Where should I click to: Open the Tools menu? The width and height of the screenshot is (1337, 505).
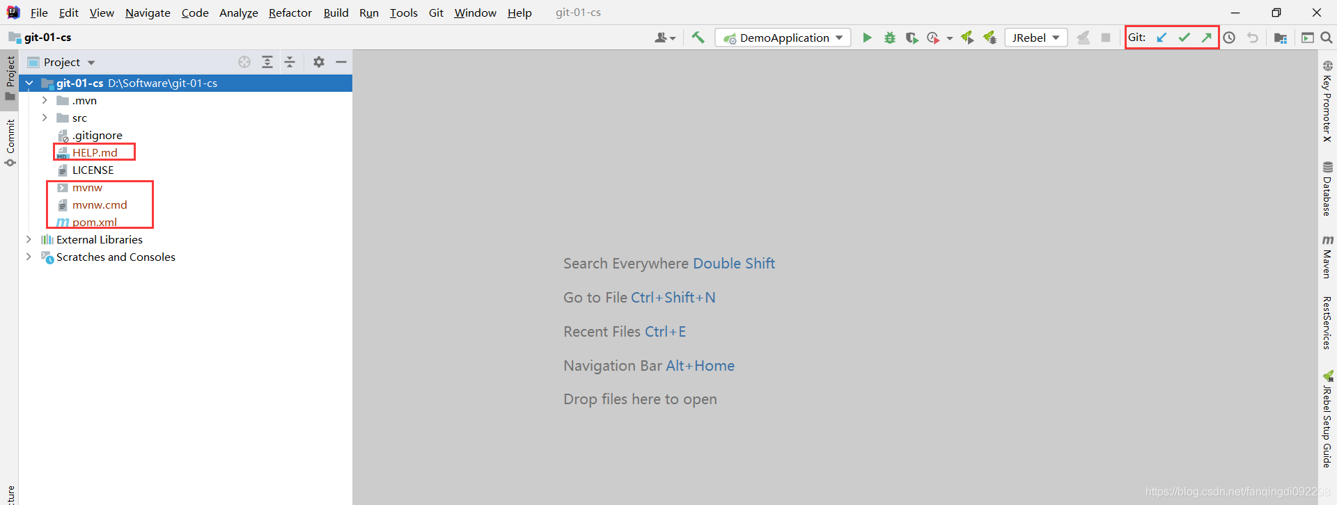pos(403,13)
